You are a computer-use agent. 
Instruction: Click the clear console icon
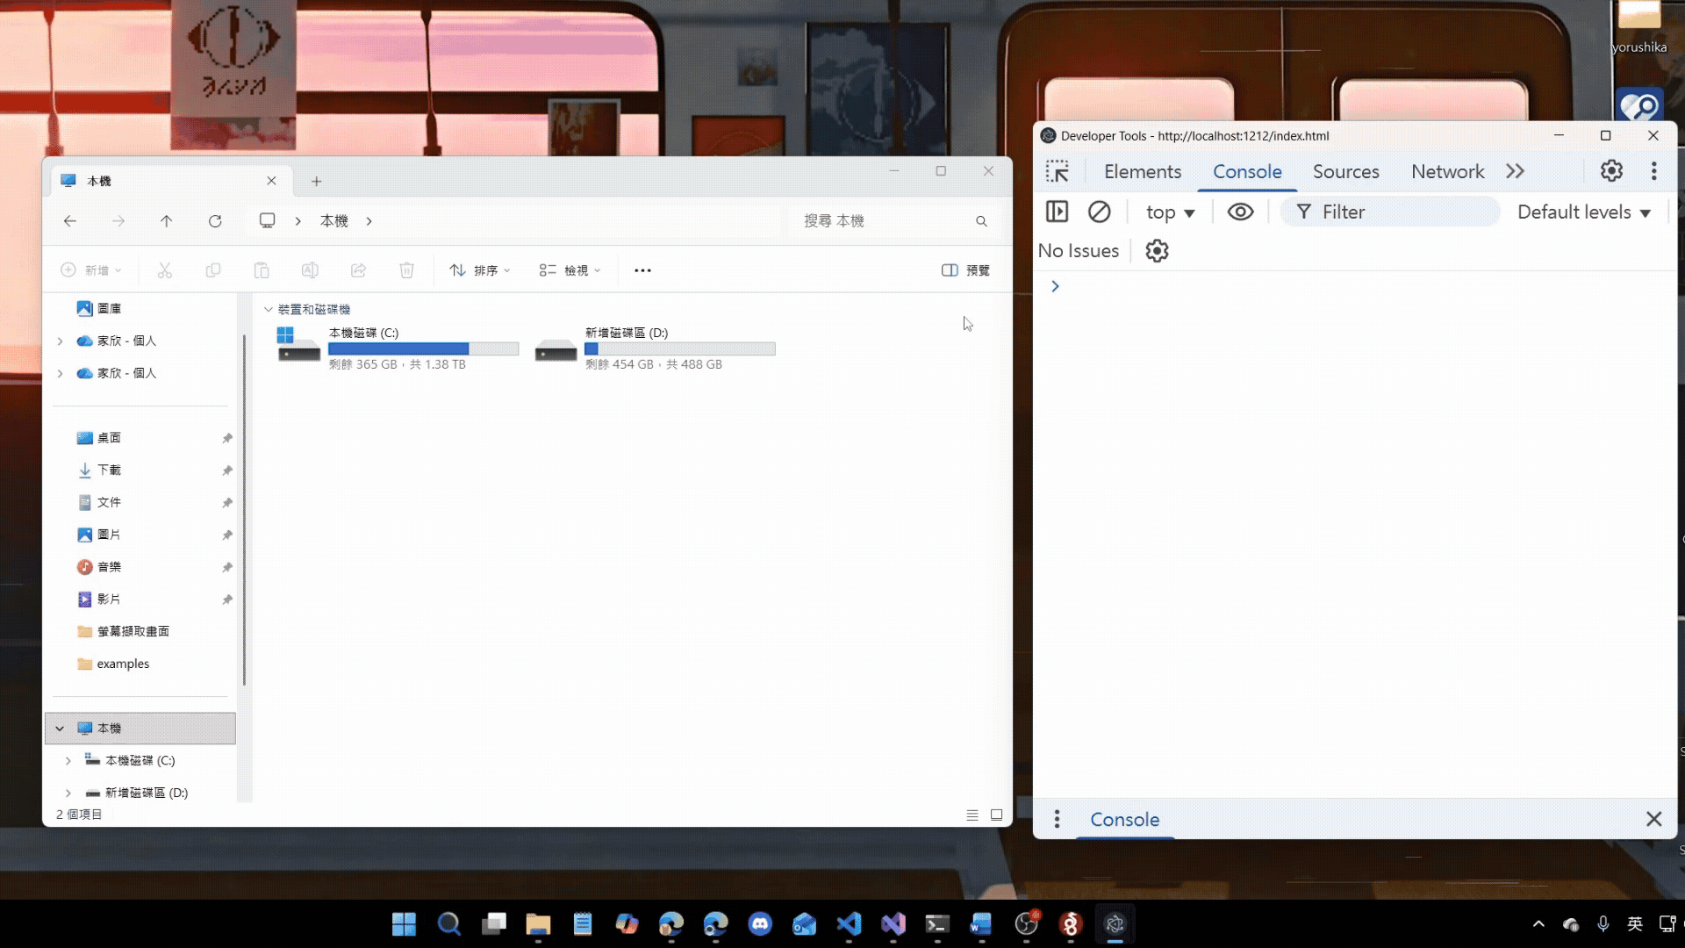click(x=1099, y=212)
